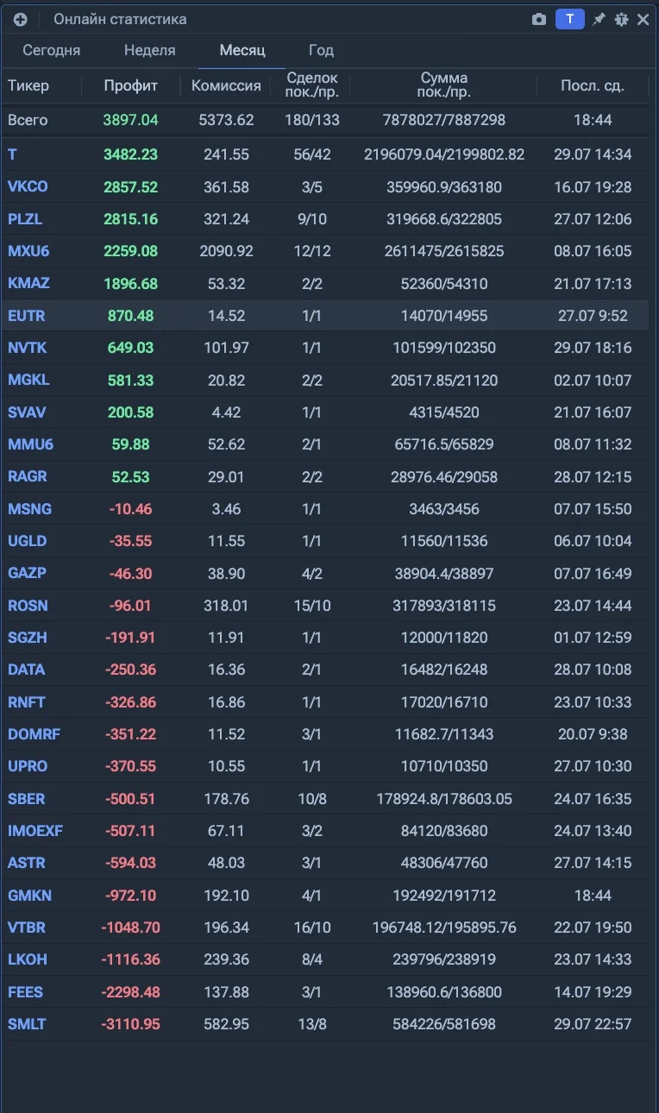659x1113 pixels.
Task: Click the UGLD ticker
Action: (28, 541)
